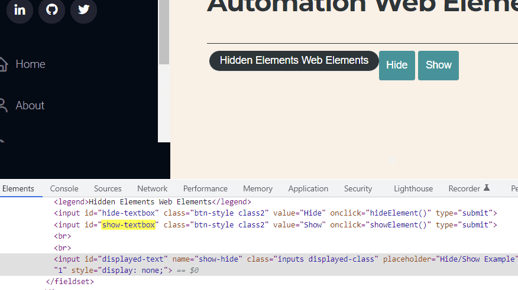Select the legend element line in DOM
518x290 pixels.
[x=152, y=202]
